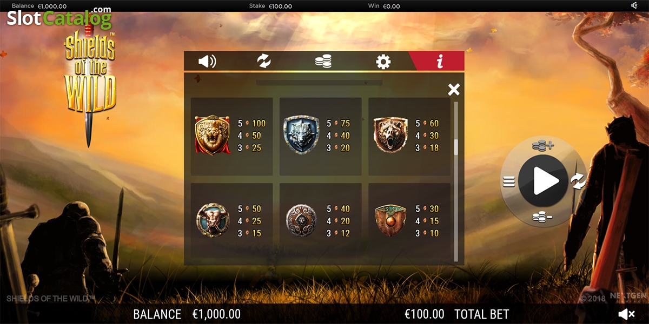Open the coin bet settings tab
649x324 pixels.
[323, 62]
